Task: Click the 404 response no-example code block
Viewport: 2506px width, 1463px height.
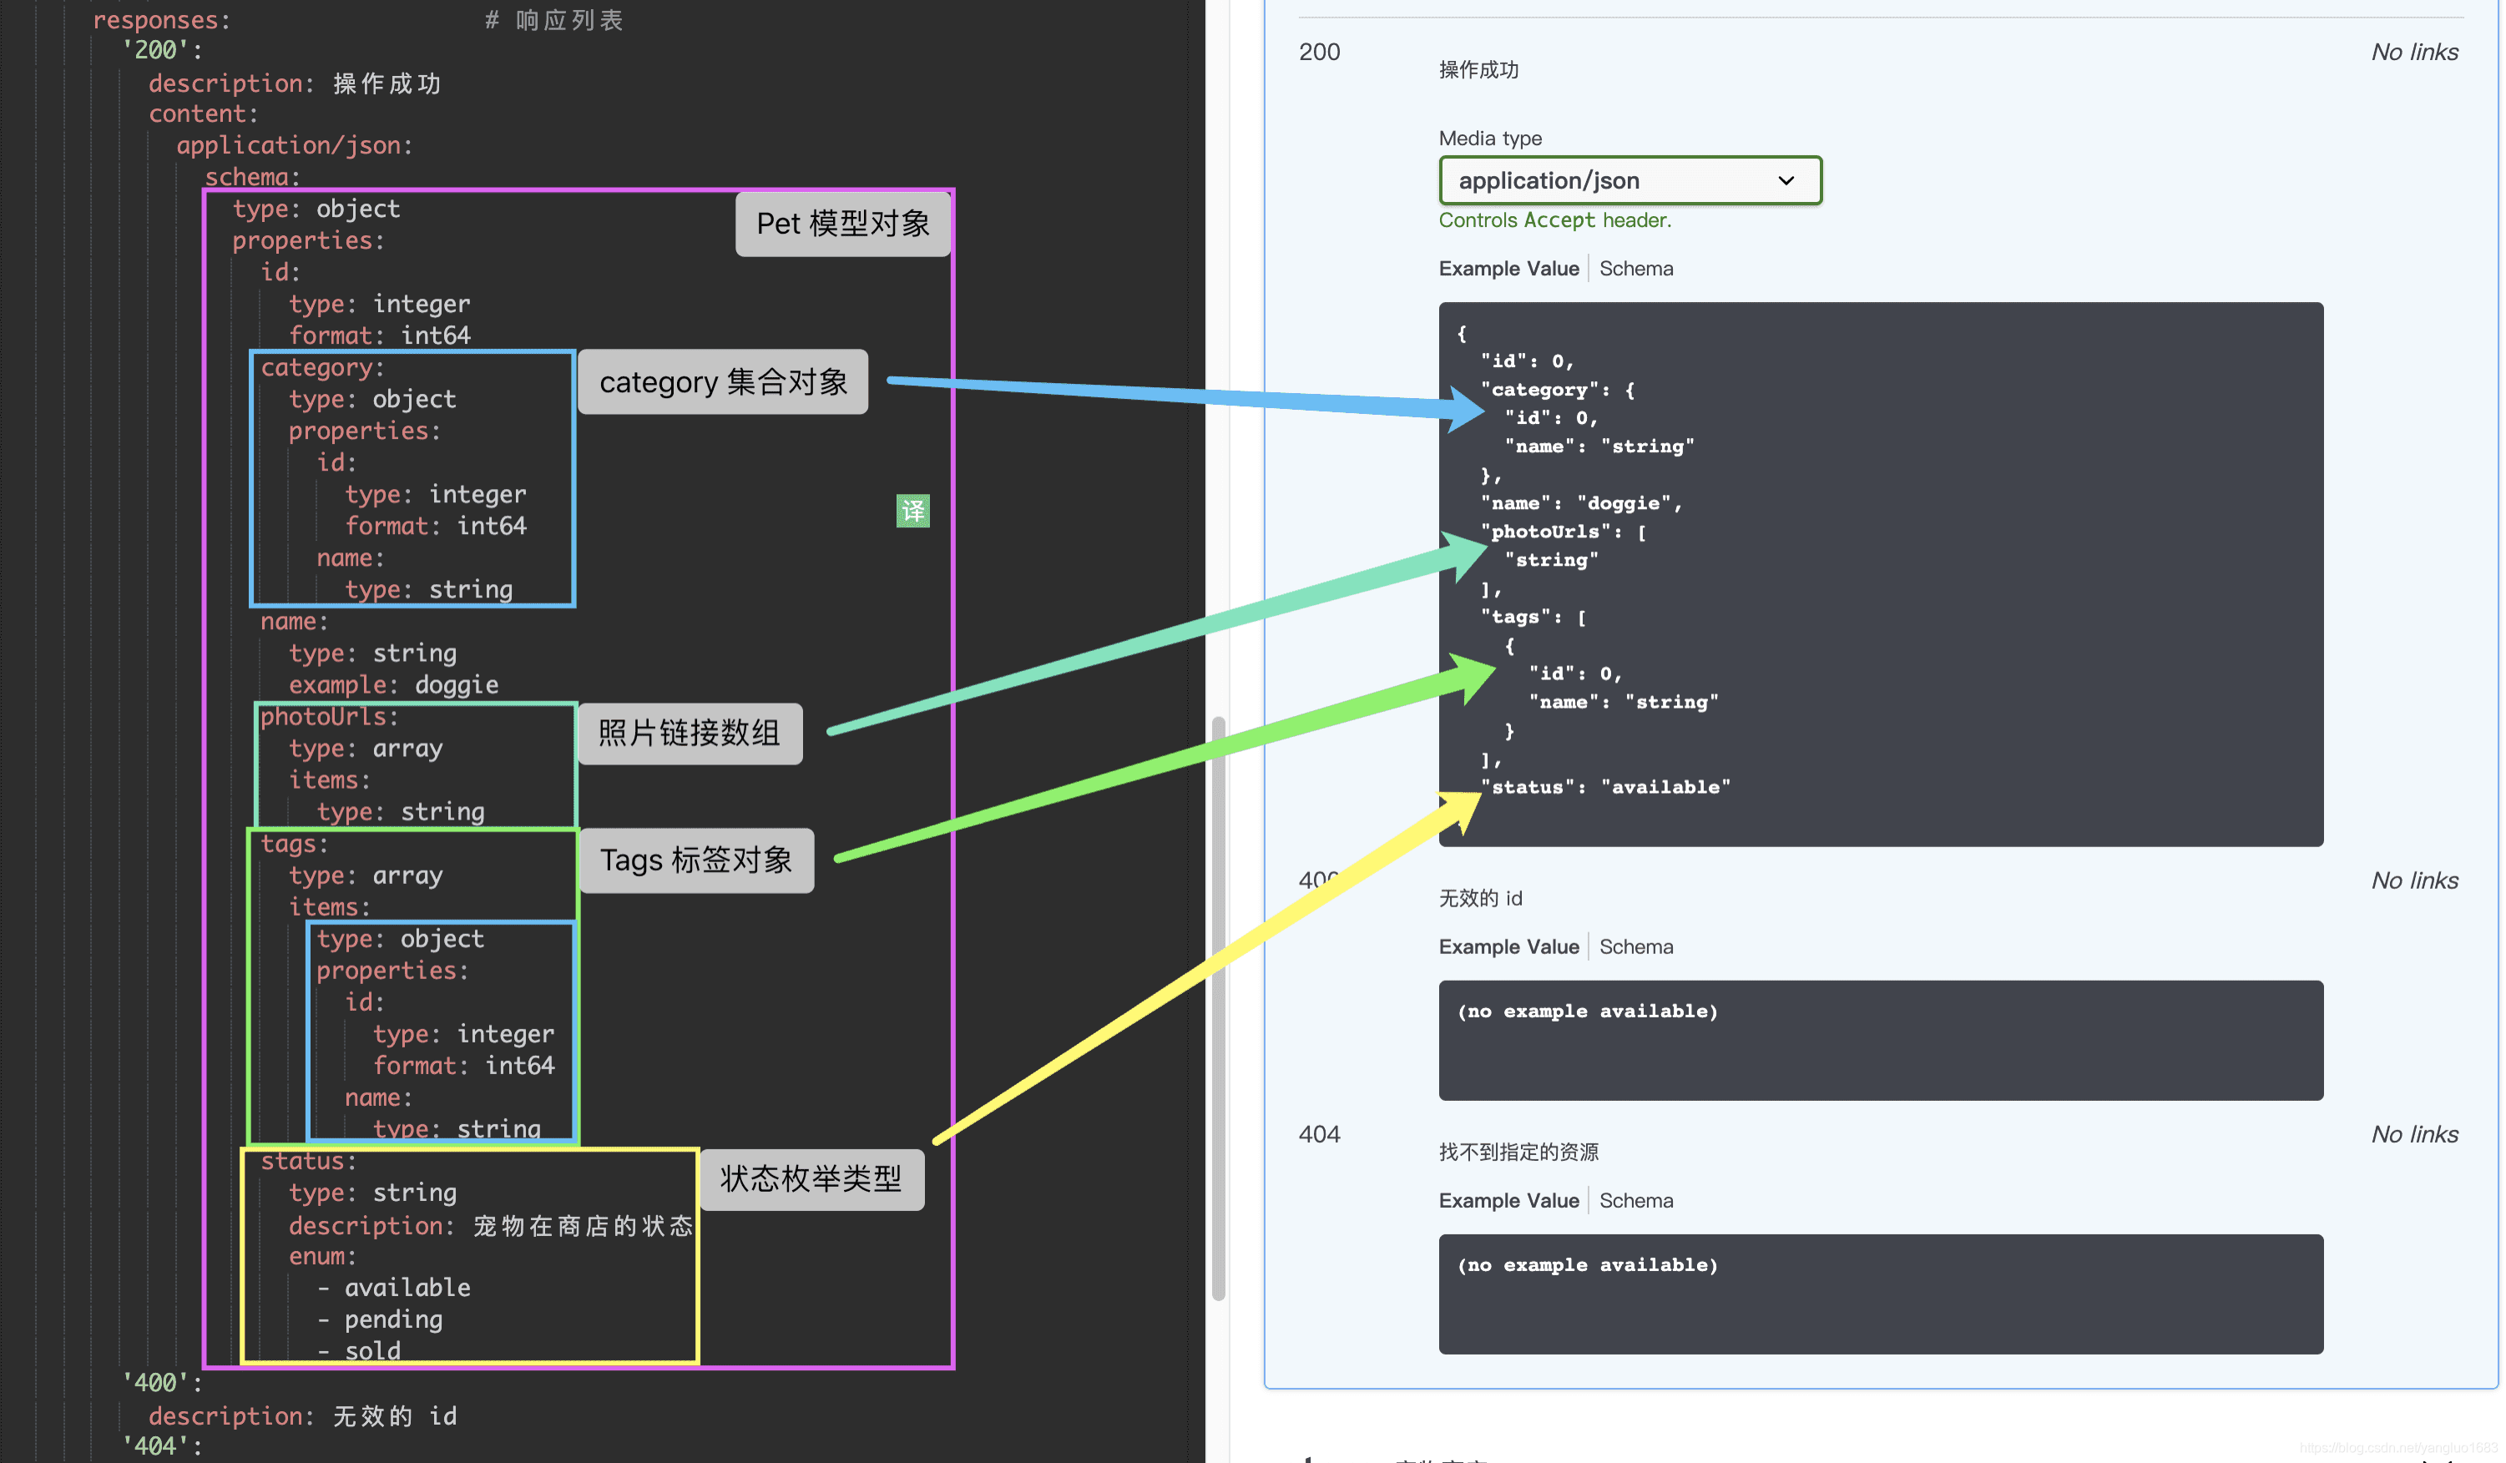Action: 1880,1293
